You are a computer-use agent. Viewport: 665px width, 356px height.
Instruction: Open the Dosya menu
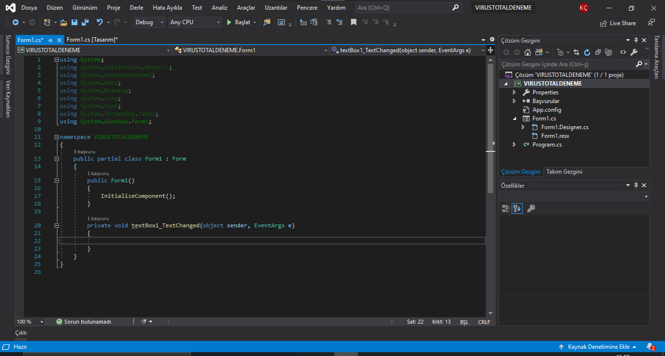[x=29, y=8]
